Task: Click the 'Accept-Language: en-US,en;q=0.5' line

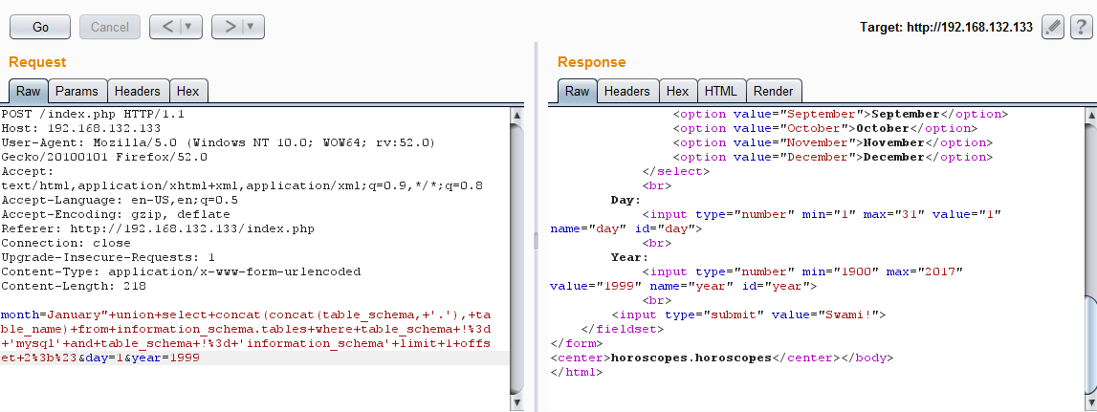Action: [x=120, y=200]
